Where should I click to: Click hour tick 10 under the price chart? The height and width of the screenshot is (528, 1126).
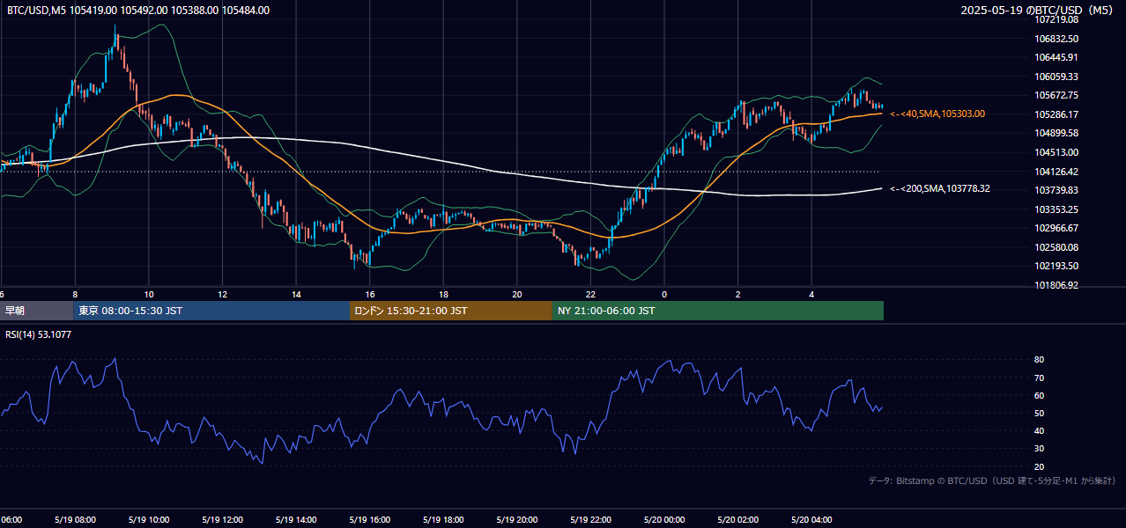point(149,294)
